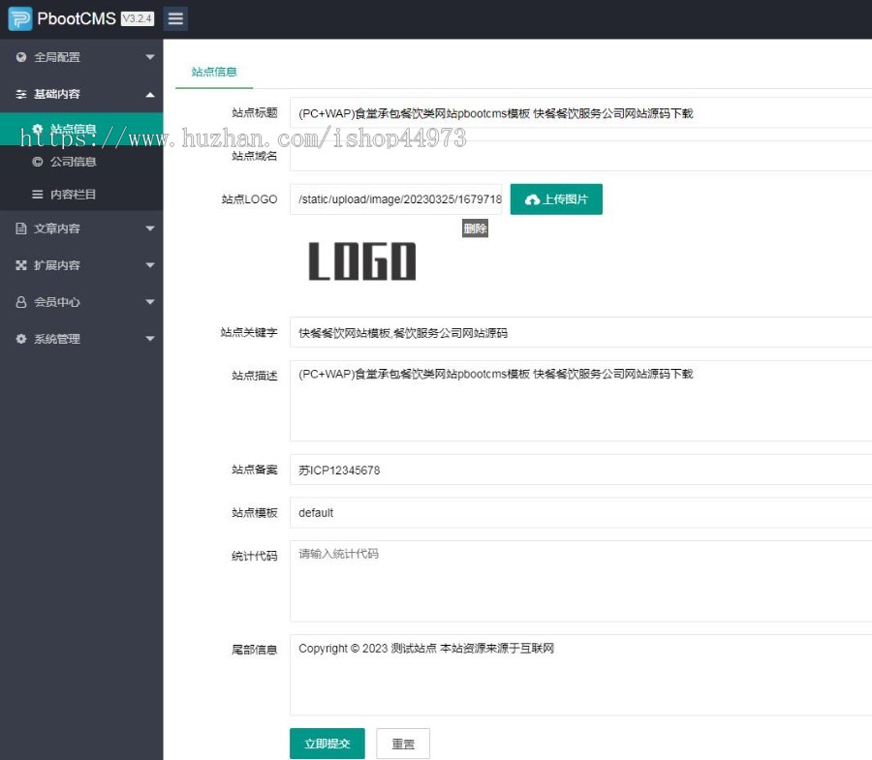Click the 站点关键字 label

[x=249, y=332]
